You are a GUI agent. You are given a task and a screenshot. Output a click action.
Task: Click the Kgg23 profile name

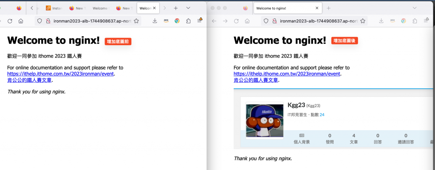coord(296,105)
